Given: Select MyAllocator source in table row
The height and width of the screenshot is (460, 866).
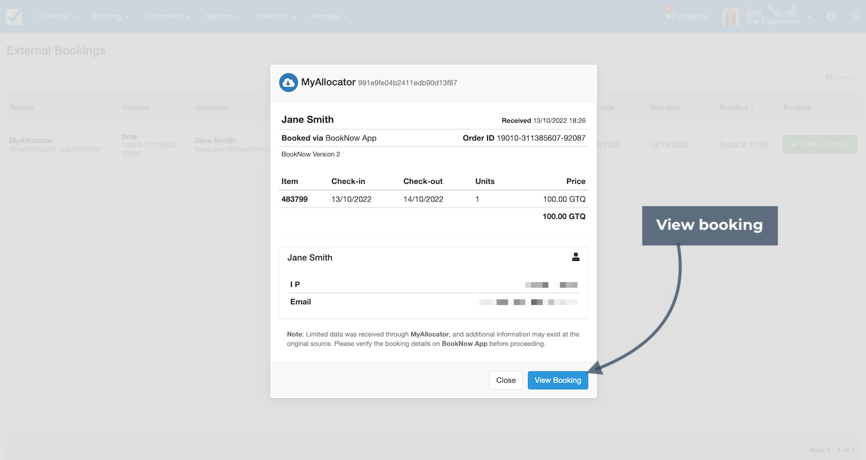Looking at the screenshot, I should coord(31,140).
